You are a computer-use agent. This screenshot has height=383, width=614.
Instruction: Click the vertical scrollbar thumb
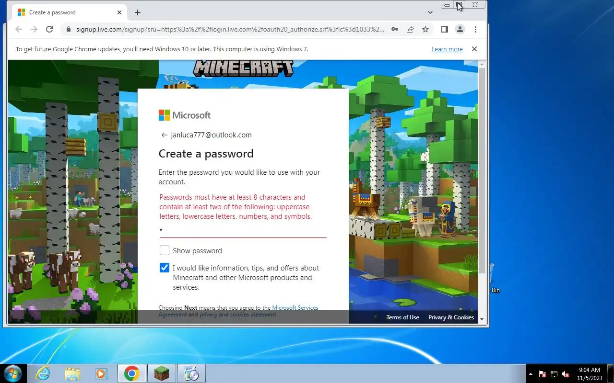[482, 170]
